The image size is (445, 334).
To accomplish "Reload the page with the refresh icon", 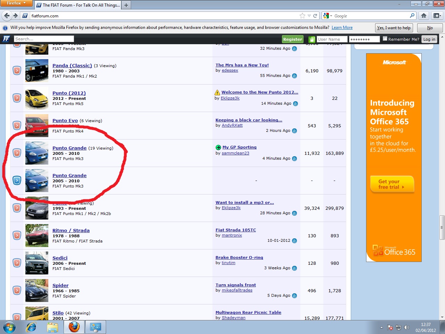I will [315, 16].
